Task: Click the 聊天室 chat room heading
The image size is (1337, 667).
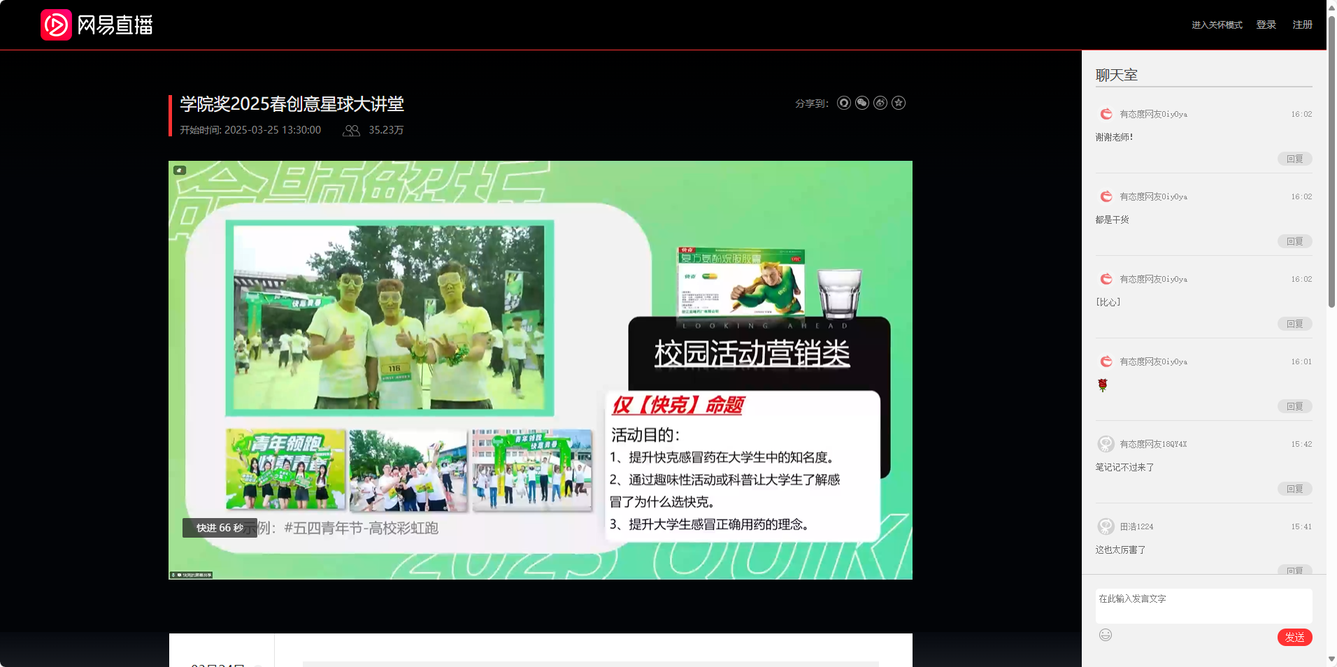Action: point(1117,75)
